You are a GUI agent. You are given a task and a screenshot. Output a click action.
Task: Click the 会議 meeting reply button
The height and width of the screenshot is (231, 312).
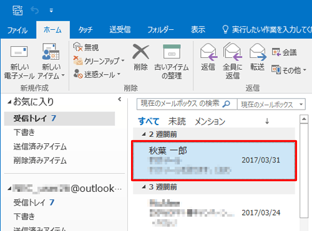coord(284,52)
